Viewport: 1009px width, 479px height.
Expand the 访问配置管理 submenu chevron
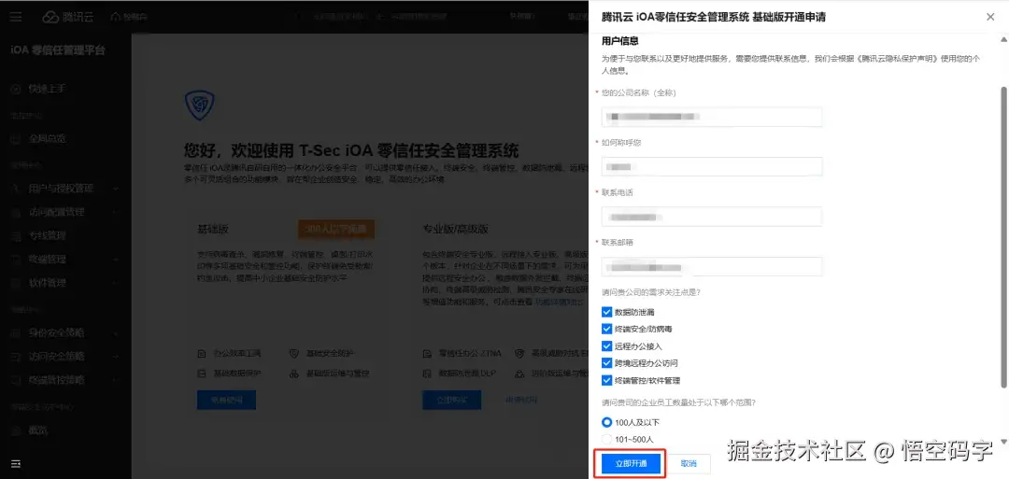point(117,212)
